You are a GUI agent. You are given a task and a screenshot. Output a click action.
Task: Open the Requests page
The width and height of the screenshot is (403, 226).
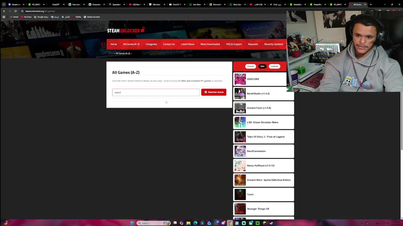(x=253, y=44)
